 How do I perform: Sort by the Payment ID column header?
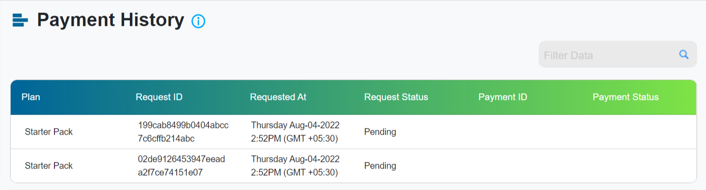coord(503,97)
